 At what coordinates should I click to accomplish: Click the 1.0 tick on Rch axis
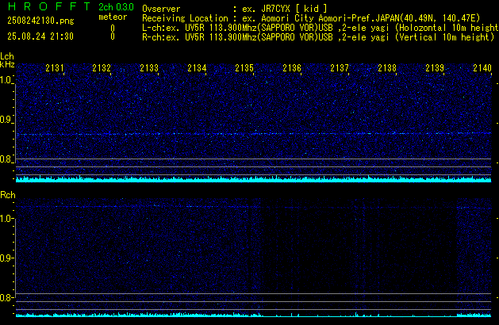pyautogui.click(x=6, y=219)
